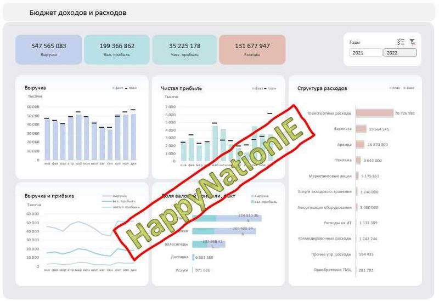
Task: Click the Транспортные расходы bar
Action: 375,113
